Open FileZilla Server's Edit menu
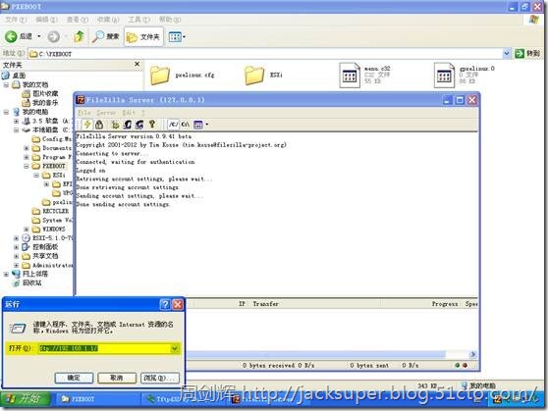548x411 pixels. (x=129, y=113)
